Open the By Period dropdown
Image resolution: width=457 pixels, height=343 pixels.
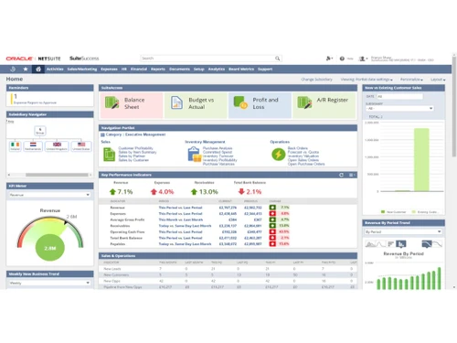(403, 231)
